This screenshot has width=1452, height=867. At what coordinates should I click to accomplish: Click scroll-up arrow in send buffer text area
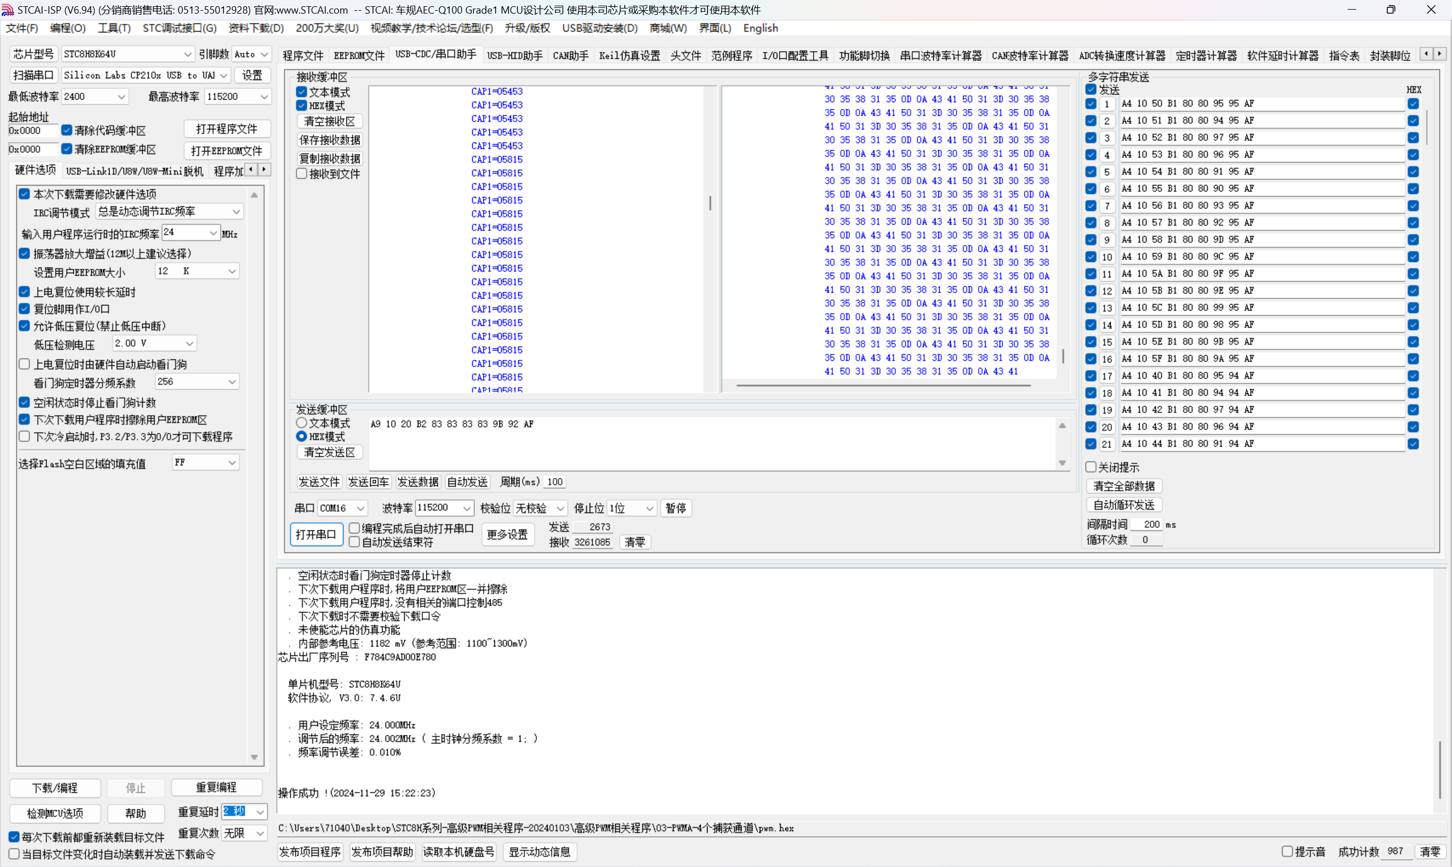(x=1062, y=425)
